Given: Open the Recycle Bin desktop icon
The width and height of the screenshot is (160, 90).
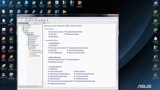Looking at the screenshot, I should pos(4,3).
